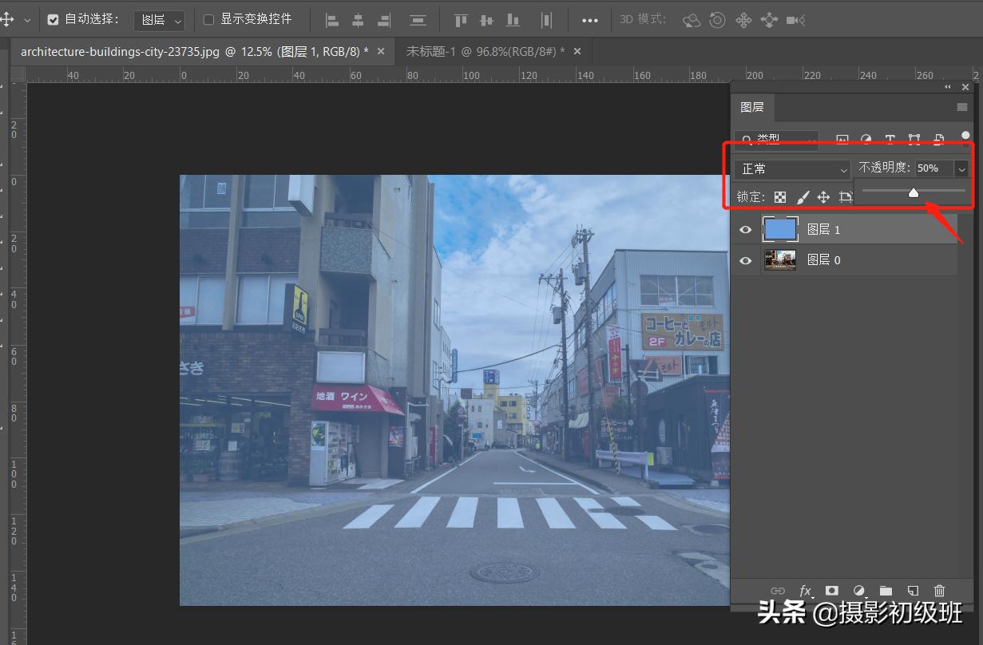
Task: Open the fx layer style menu
Action: [x=805, y=591]
